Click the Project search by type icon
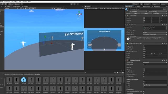Viewport: 168px width, 94px height. click(115, 73)
